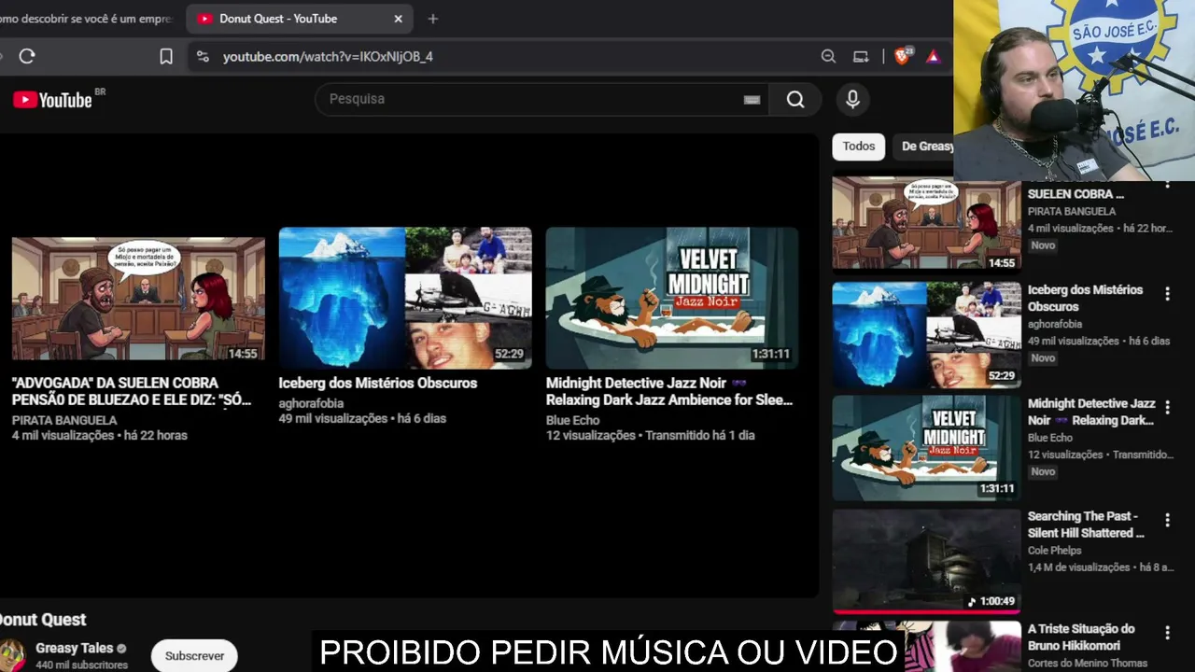This screenshot has width=1195, height=672.
Task: Click sidebar channel name Cole Phelps
Action: click(x=1055, y=550)
